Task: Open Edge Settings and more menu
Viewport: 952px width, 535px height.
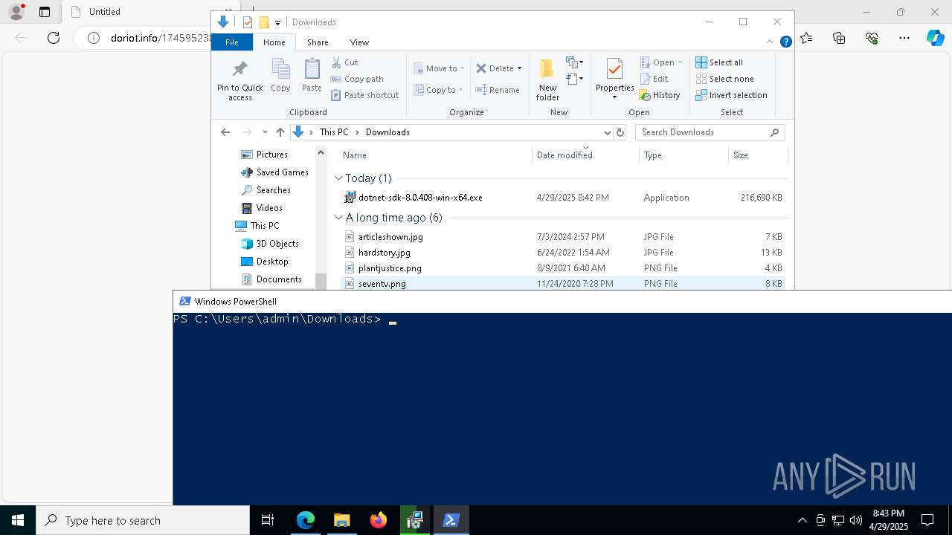Action: 904,38
